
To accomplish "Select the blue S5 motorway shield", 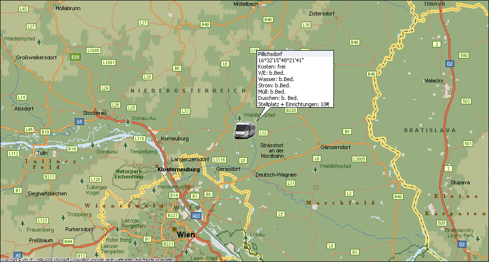I will click(79, 122).
